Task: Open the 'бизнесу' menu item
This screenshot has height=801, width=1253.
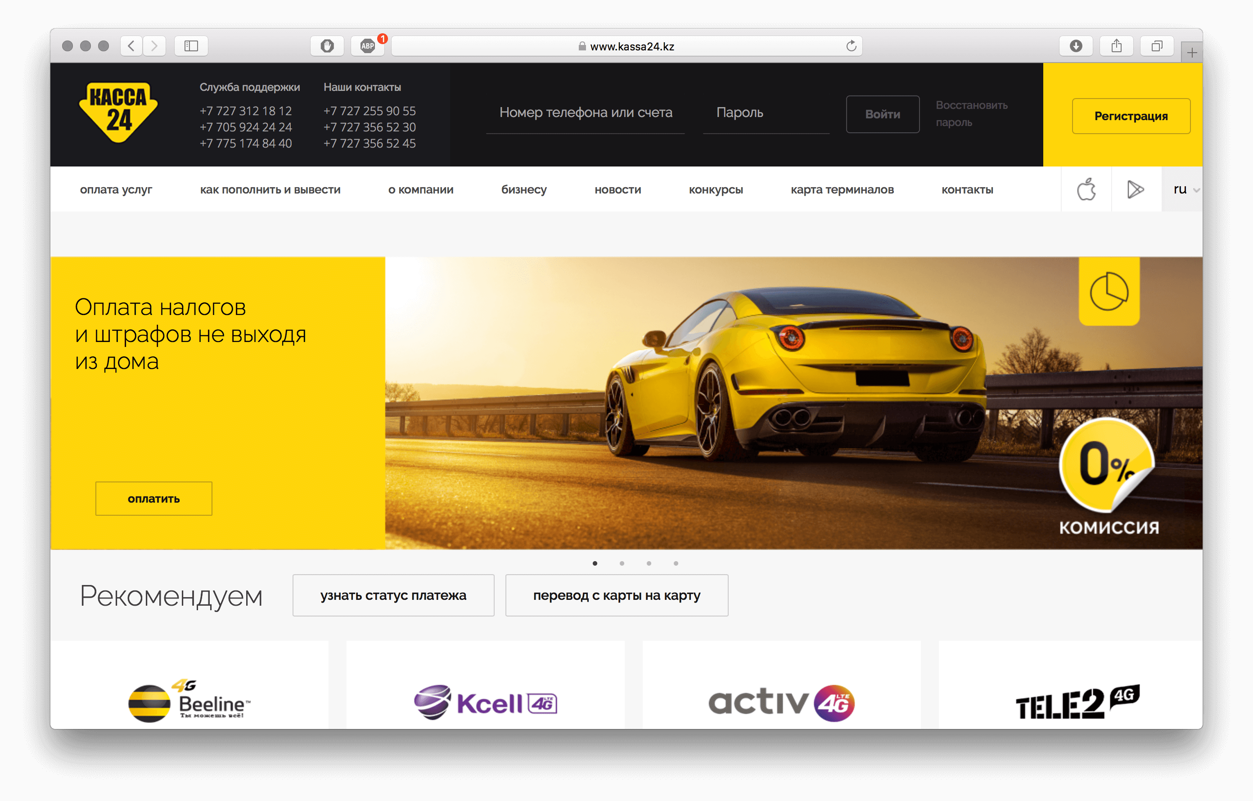Action: point(524,190)
